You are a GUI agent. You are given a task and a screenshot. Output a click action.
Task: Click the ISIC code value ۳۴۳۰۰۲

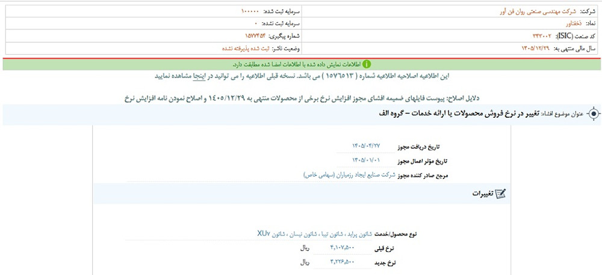point(542,36)
